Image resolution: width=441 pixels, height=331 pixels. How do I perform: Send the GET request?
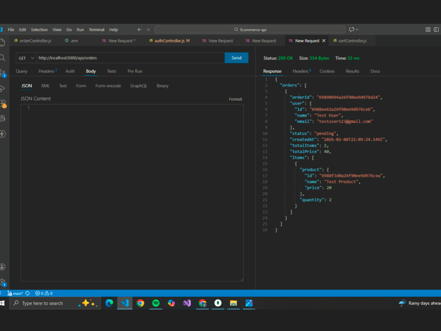click(236, 58)
